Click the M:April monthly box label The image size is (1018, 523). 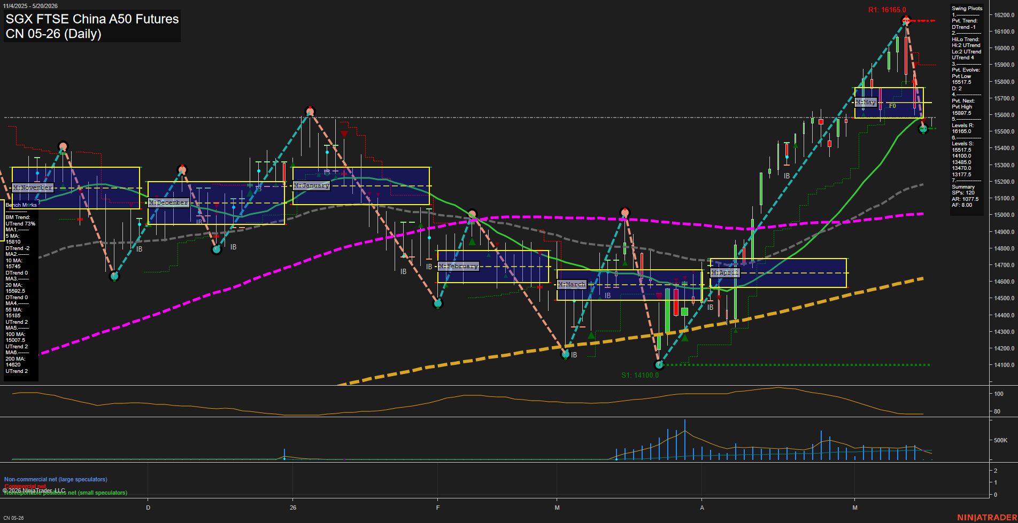(725, 272)
